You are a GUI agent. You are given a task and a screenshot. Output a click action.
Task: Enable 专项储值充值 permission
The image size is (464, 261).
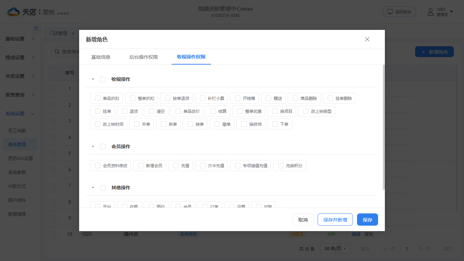pos(238,166)
